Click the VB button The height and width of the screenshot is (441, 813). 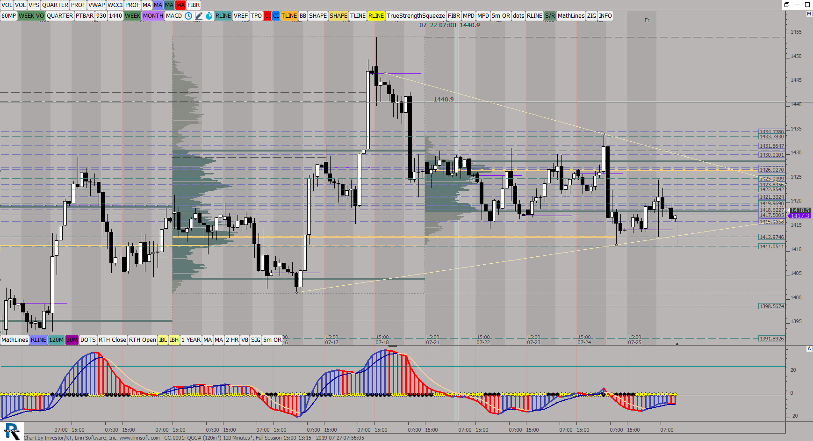pyautogui.click(x=245, y=340)
